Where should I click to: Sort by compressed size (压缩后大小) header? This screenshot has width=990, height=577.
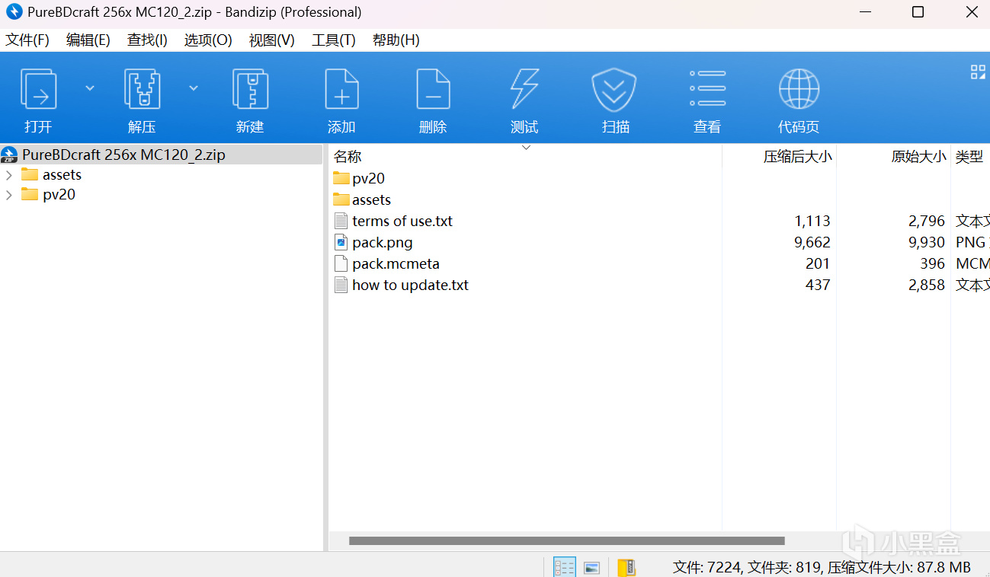798,157
